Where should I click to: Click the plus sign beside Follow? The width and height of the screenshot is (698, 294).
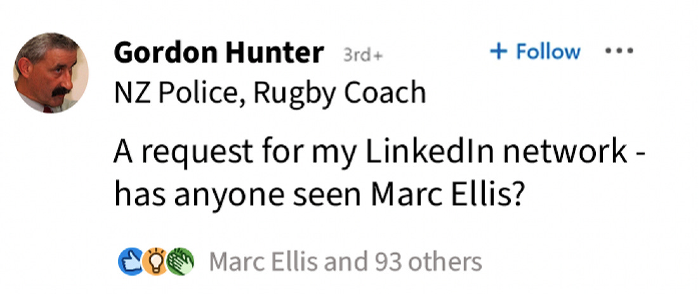pos(499,52)
